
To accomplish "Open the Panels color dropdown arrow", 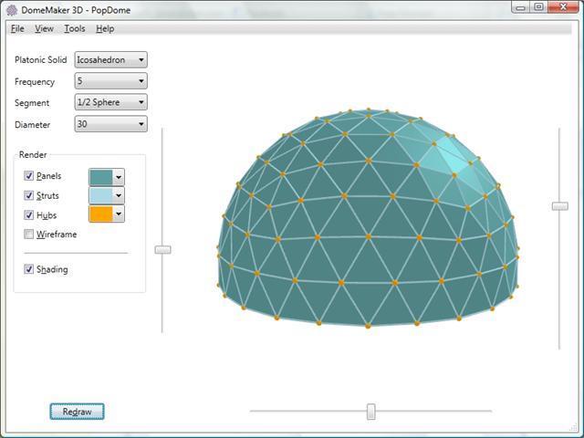I will tap(119, 177).
